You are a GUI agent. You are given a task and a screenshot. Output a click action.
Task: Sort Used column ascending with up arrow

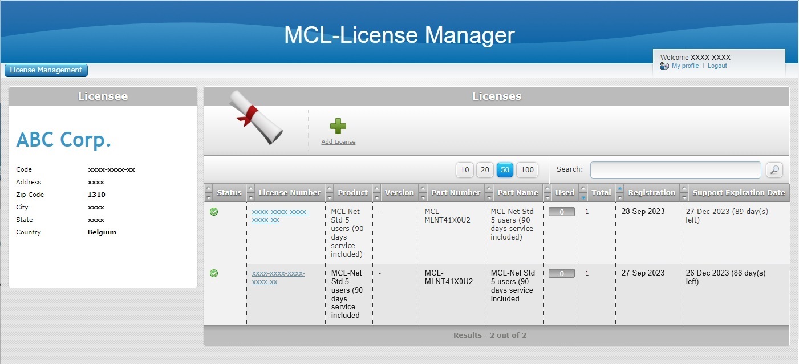(547, 188)
